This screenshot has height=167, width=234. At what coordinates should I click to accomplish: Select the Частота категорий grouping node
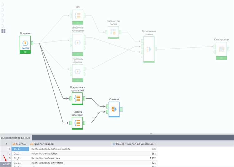[x=77, y=123]
